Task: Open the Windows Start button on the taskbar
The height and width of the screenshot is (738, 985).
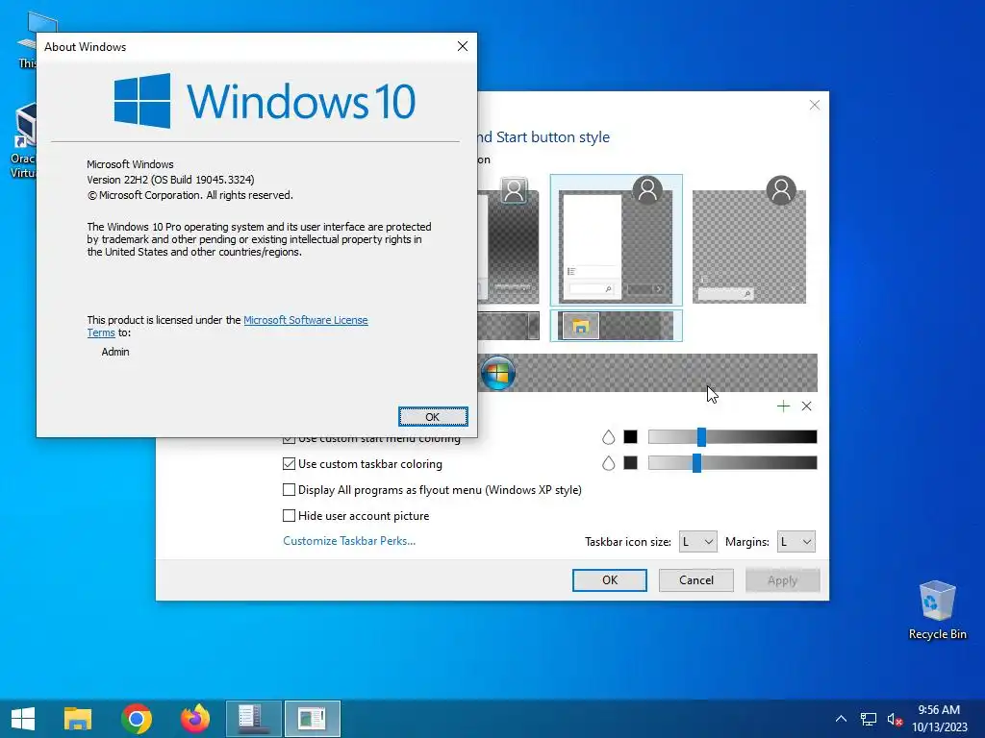Action: click(23, 719)
